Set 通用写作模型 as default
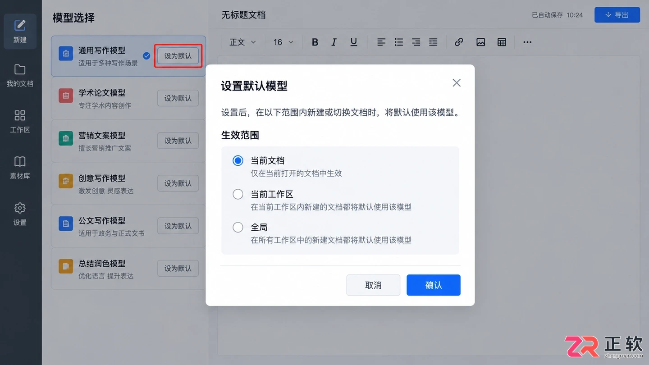 [x=178, y=56]
